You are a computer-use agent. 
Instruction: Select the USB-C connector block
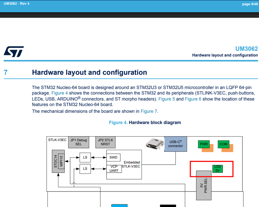click(176, 144)
